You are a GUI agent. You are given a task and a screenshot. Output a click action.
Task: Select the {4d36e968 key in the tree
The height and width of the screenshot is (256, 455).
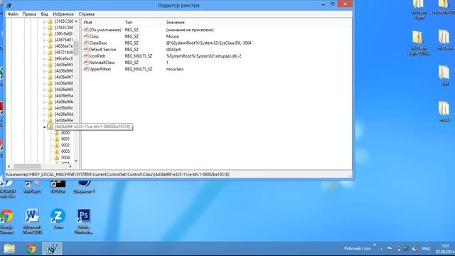63,83
